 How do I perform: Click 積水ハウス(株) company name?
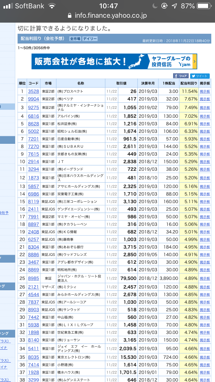click(68, 373)
